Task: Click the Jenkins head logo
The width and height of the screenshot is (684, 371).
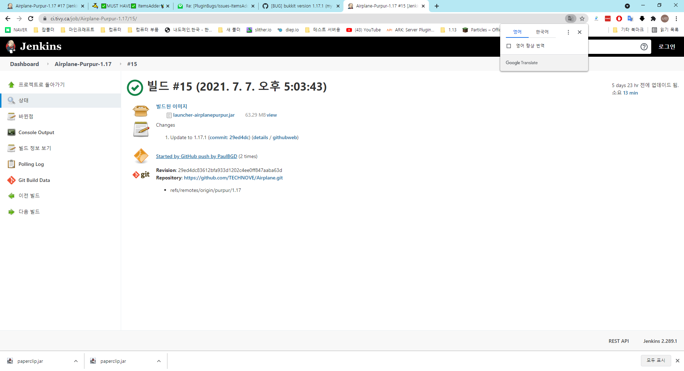Action: (11, 46)
